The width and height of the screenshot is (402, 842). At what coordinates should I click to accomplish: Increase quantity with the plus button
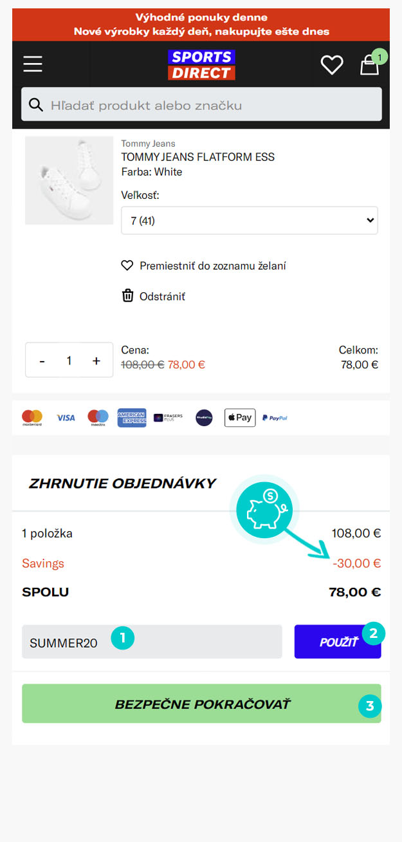(x=96, y=360)
